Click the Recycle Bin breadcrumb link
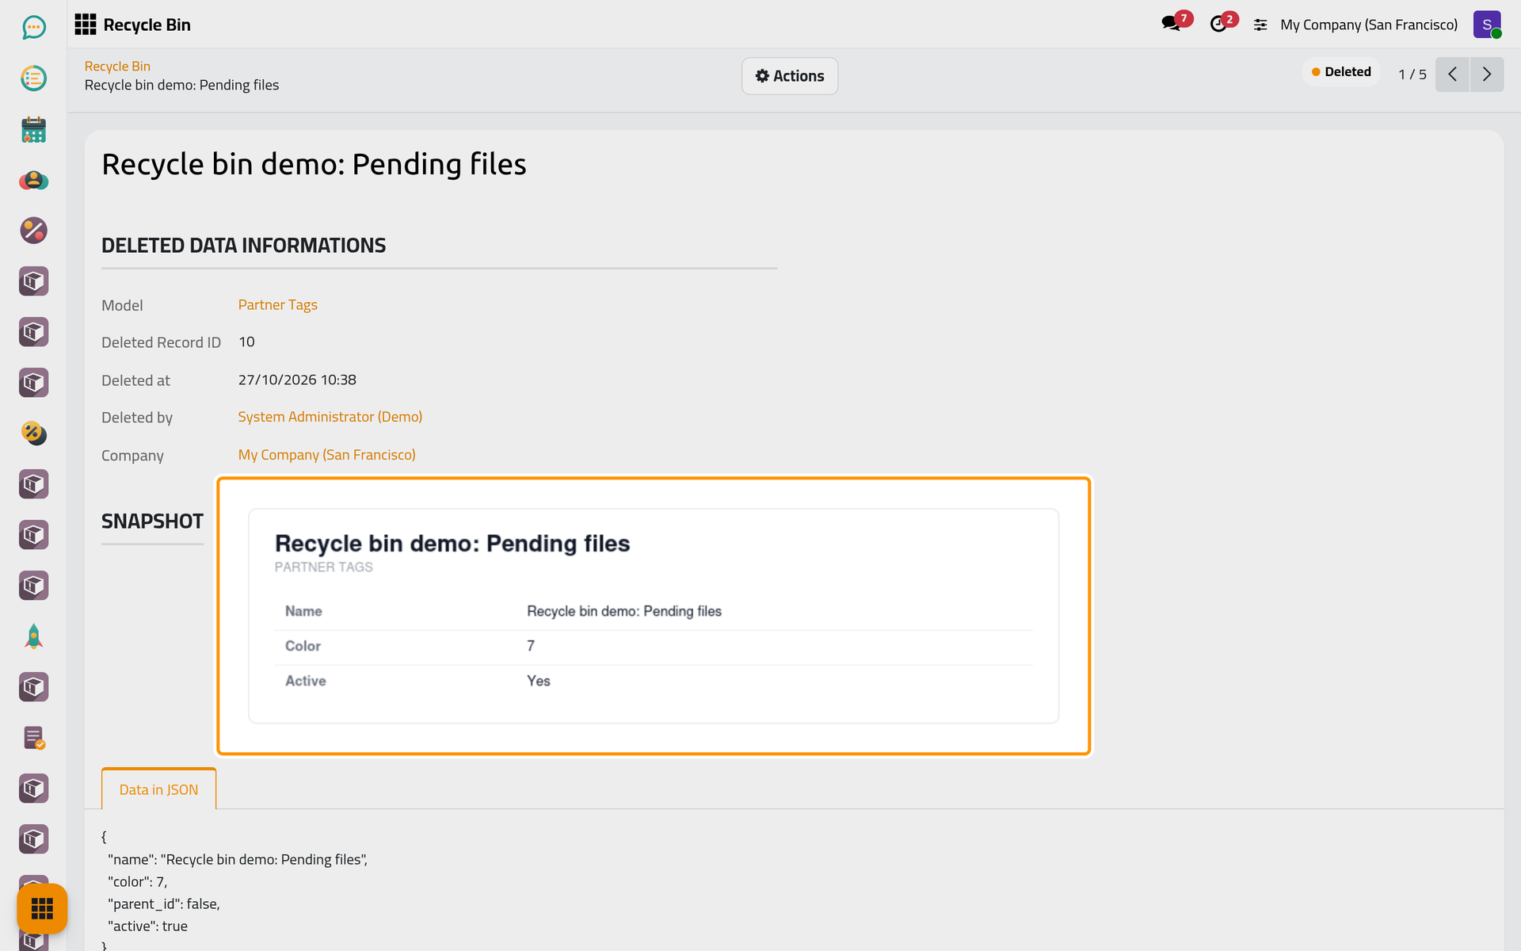 pos(117,67)
